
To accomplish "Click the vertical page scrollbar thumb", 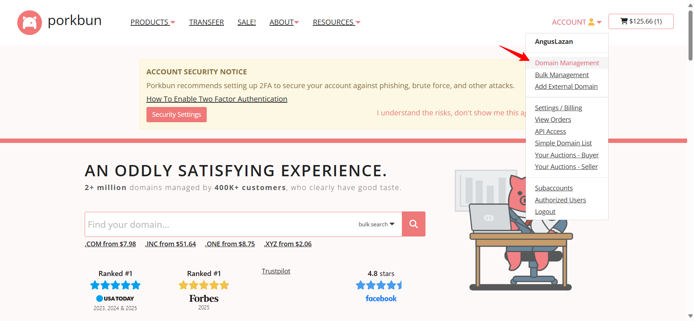I will pyautogui.click(x=690, y=35).
